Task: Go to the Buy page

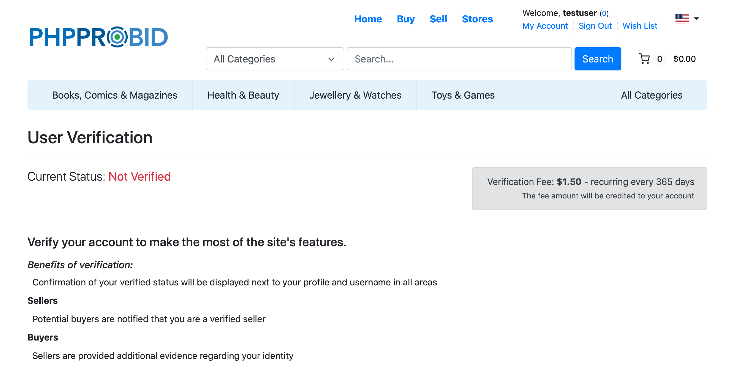Action: point(405,19)
